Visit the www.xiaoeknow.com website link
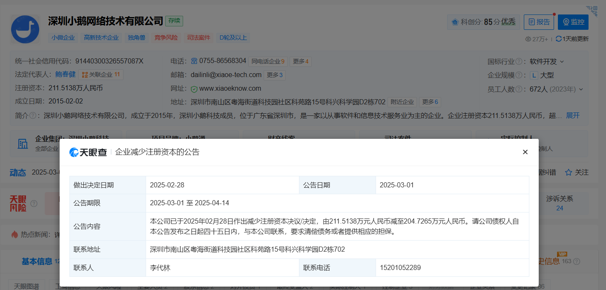 point(230,89)
